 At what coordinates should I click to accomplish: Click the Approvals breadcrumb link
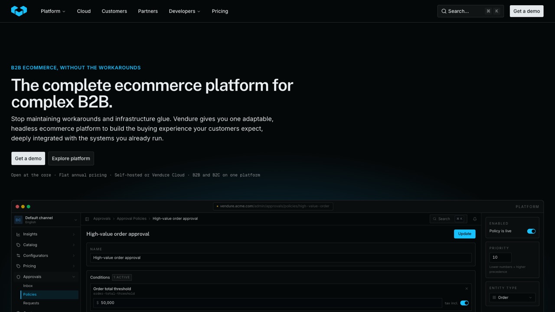click(101, 219)
